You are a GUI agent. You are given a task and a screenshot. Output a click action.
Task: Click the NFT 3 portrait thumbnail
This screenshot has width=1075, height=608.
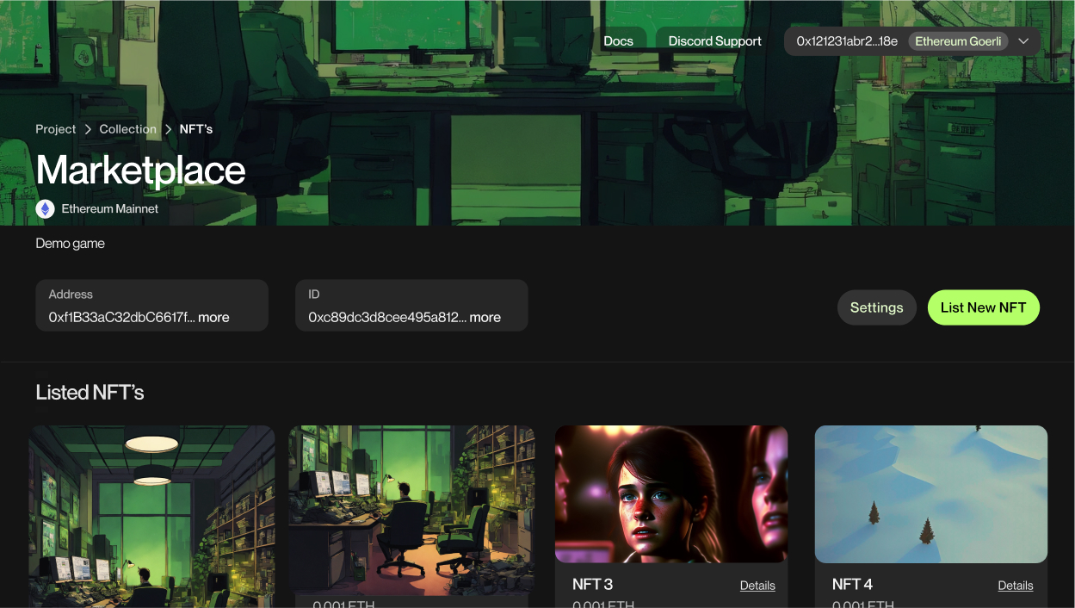[x=670, y=493]
